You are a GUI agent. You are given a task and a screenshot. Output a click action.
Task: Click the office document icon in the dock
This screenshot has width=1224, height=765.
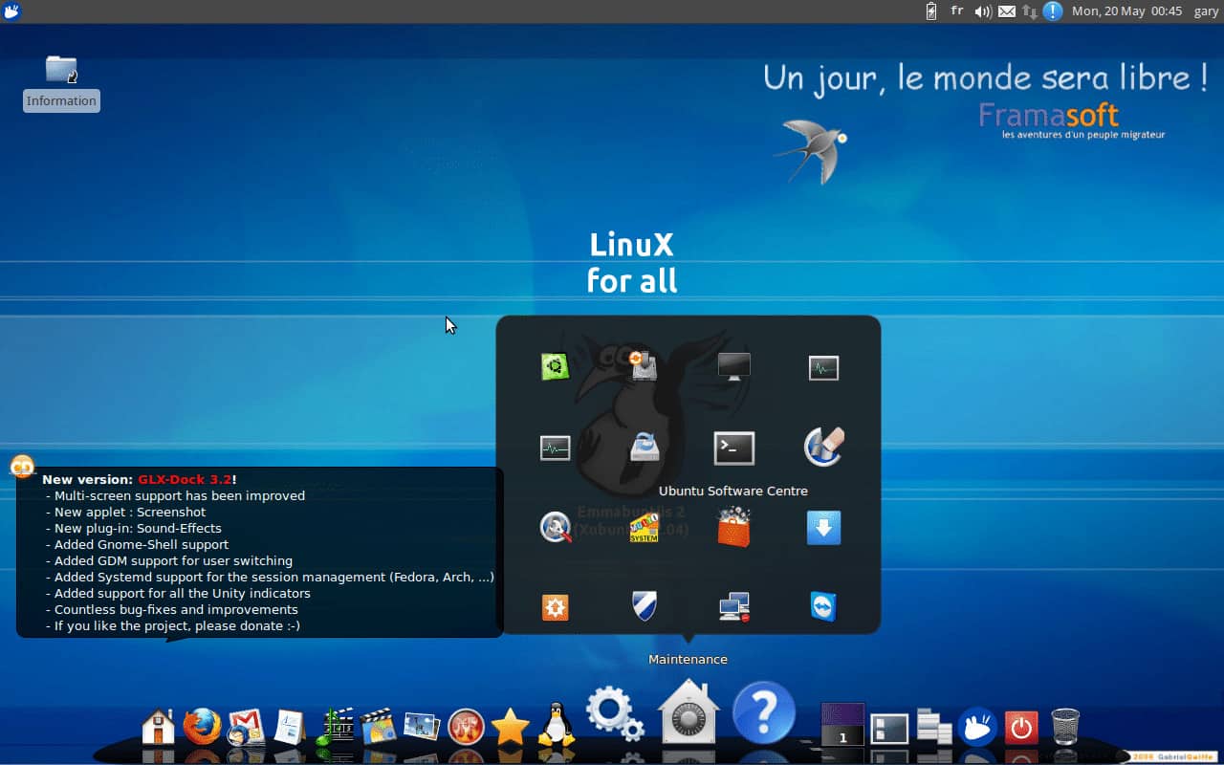click(289, 727)
